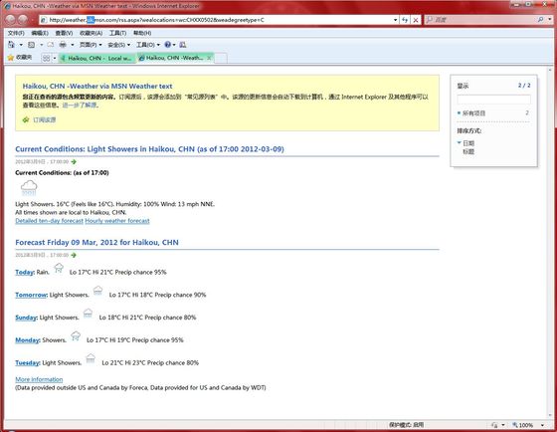Click the Print icon in command bar
Viewport: 557px width, 432px height.
pyautogui.click(x=63, y=45)
